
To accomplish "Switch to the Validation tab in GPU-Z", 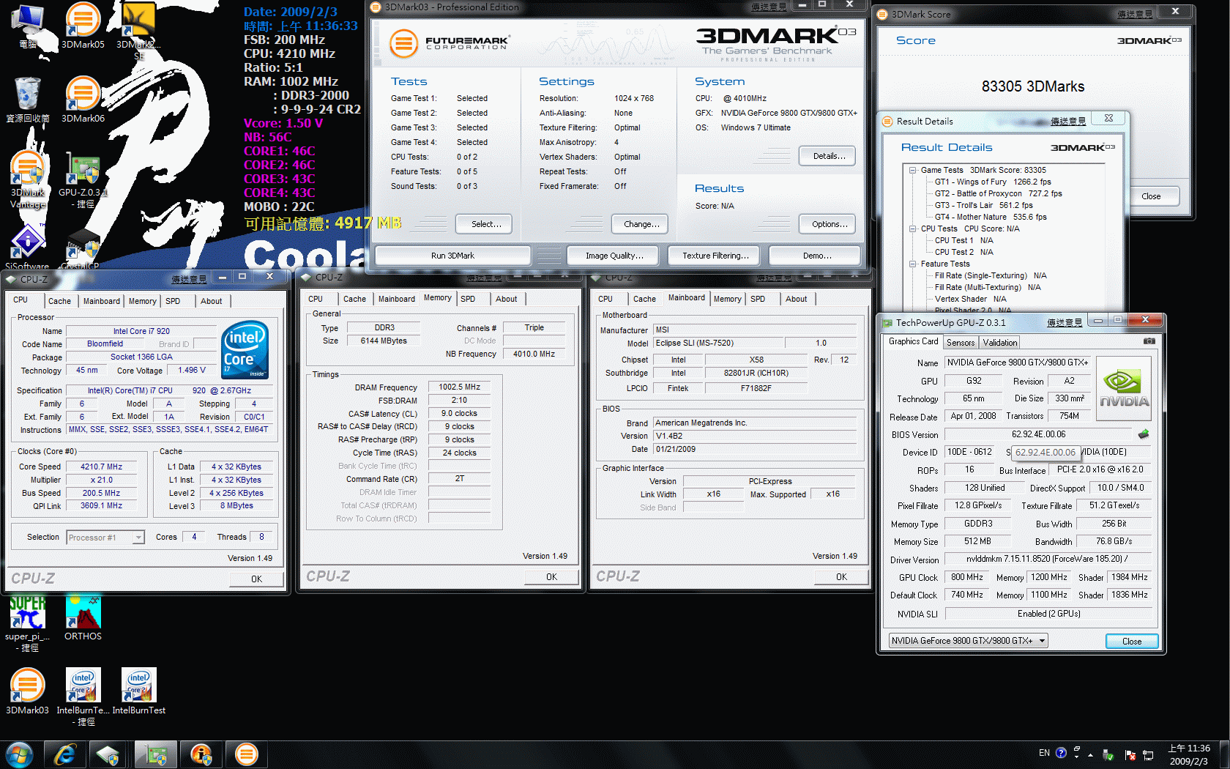I will click(999, 343).
